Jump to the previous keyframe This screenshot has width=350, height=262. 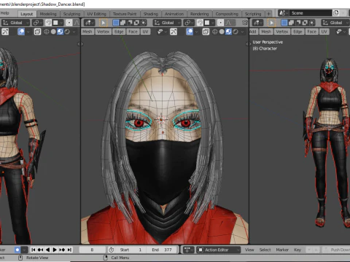40,250
